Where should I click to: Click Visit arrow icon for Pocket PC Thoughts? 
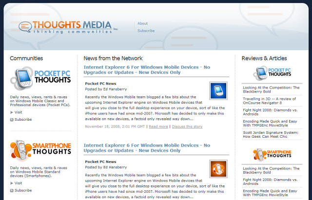[x=12, y=112]
